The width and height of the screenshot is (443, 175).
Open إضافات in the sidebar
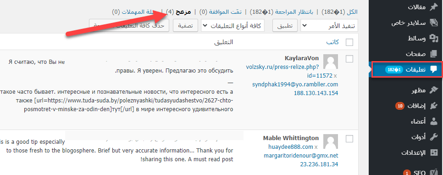(416, 106)
